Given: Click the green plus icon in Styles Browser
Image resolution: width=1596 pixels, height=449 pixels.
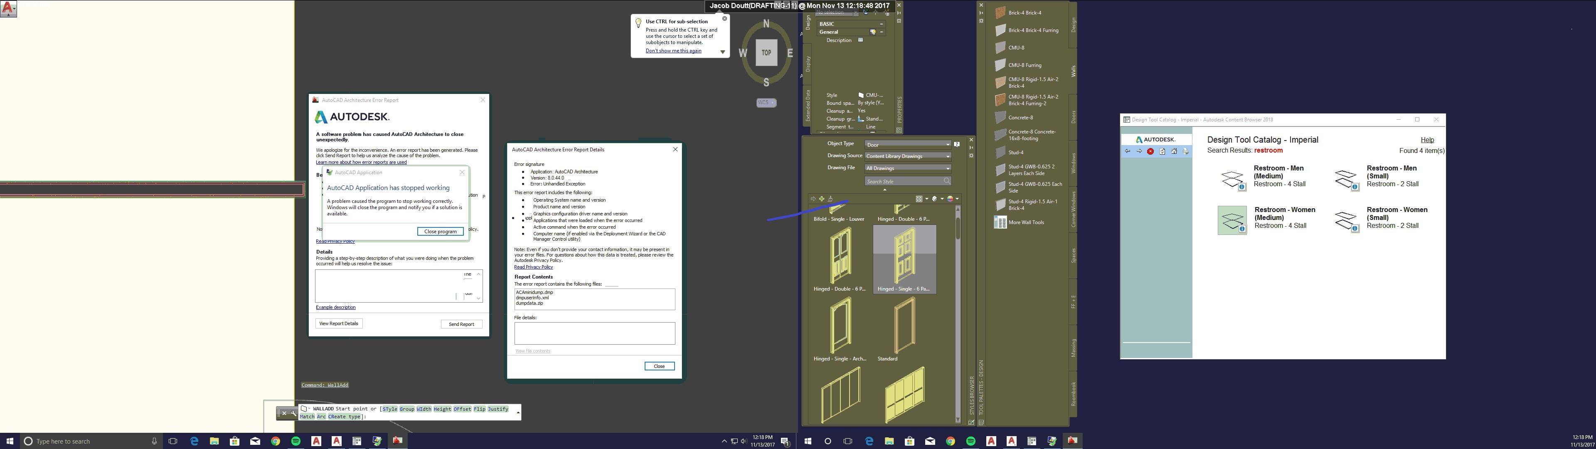Looking at the screenshot, I should [822, 199].
